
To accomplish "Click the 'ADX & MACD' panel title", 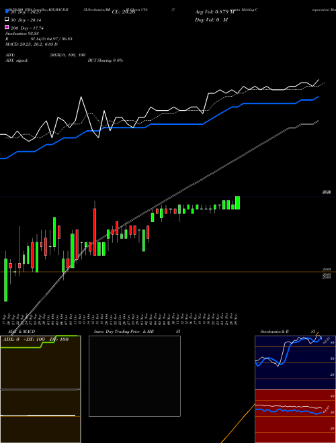I will [22, 332].
